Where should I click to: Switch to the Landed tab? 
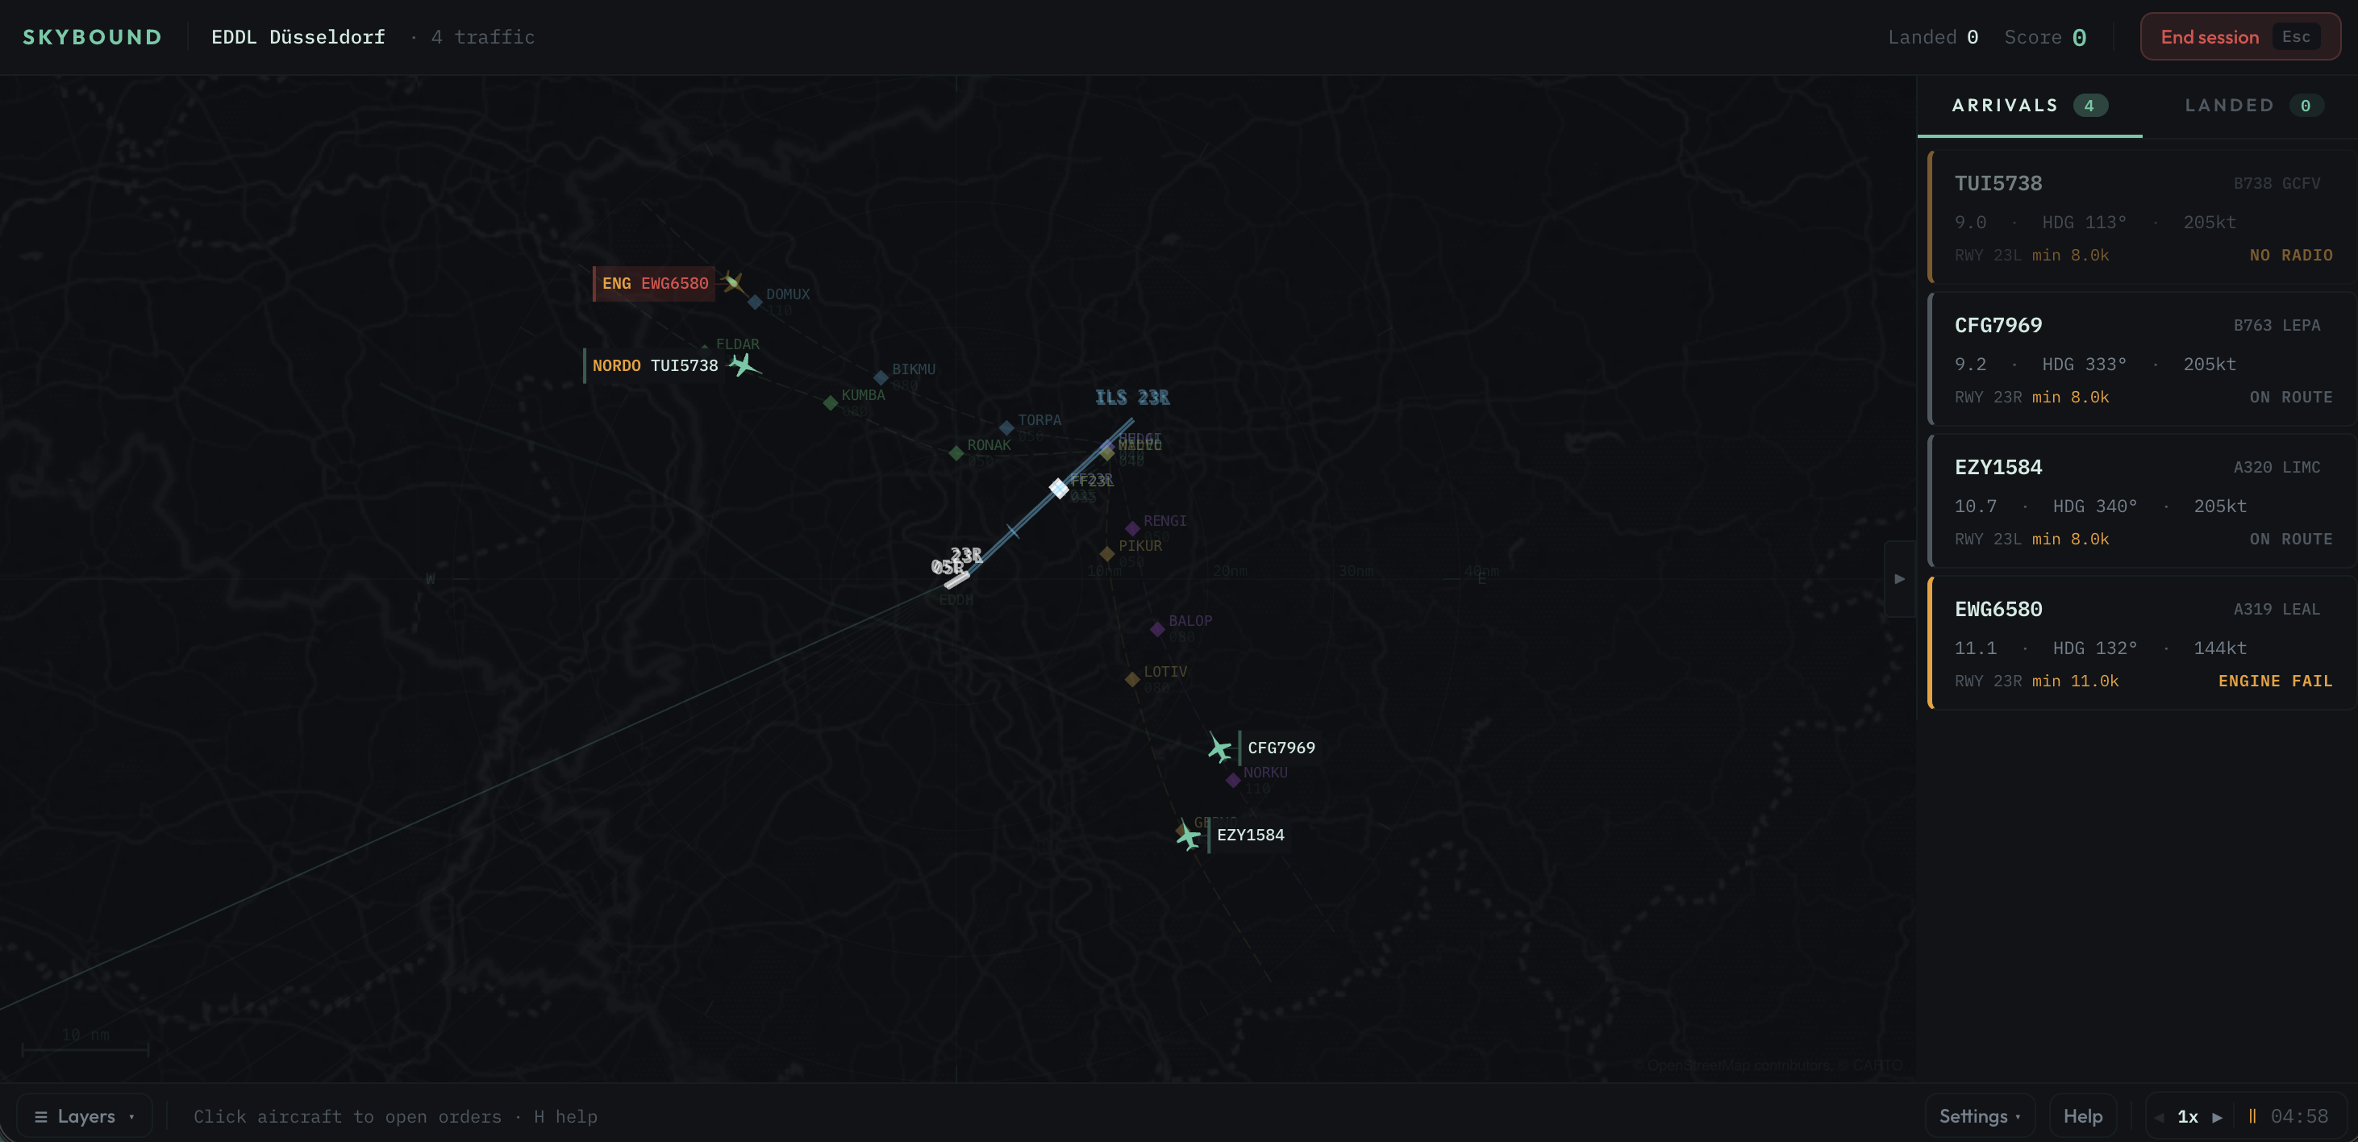(x=2248, y=106)
